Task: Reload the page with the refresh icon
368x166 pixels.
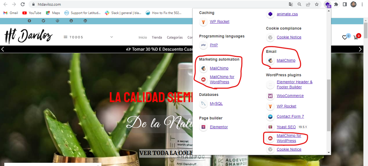Action: coord(23,4)
